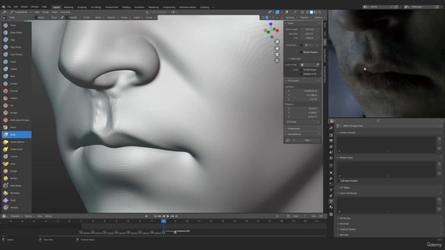445x250 pixels.
Task: Enable Add Rest Position checkbox
Action: (x=339, y=181)
